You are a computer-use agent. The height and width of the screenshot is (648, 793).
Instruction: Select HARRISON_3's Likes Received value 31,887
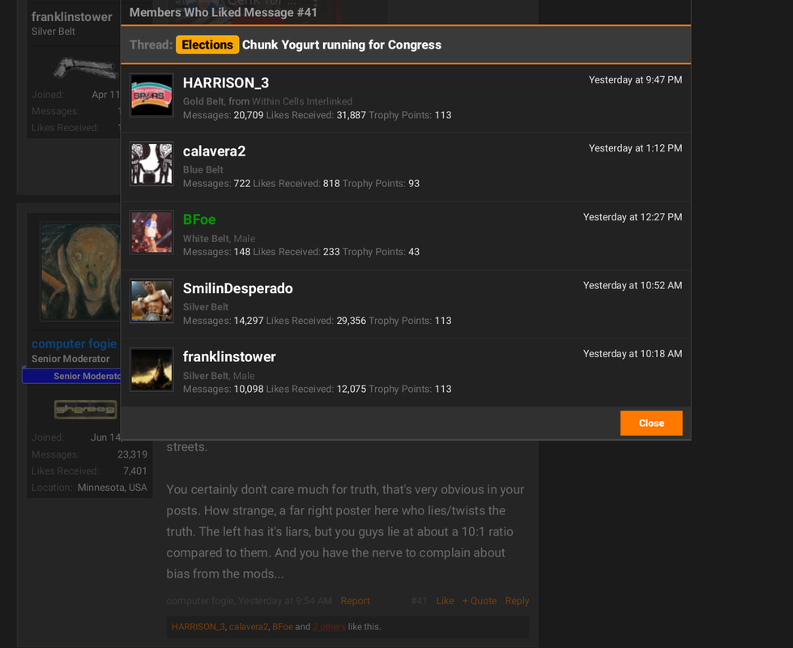pyautogui.click(x=351, y=115)
